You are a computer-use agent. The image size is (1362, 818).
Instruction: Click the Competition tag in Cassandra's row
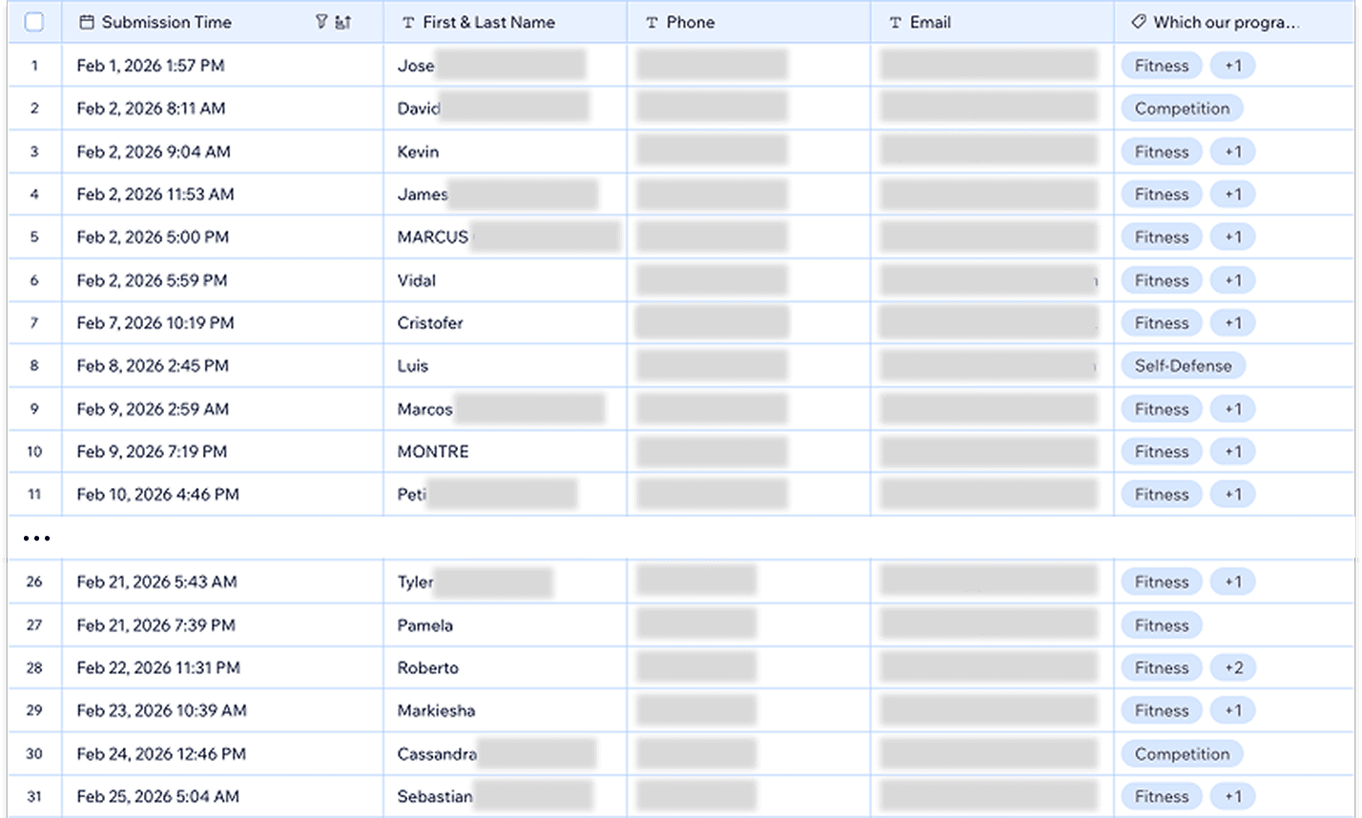(1183, 754)
